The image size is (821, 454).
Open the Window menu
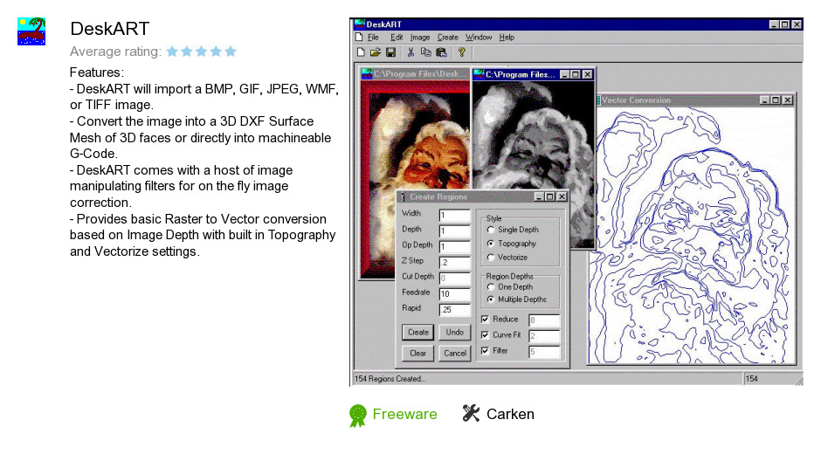(x=479, y=38)
